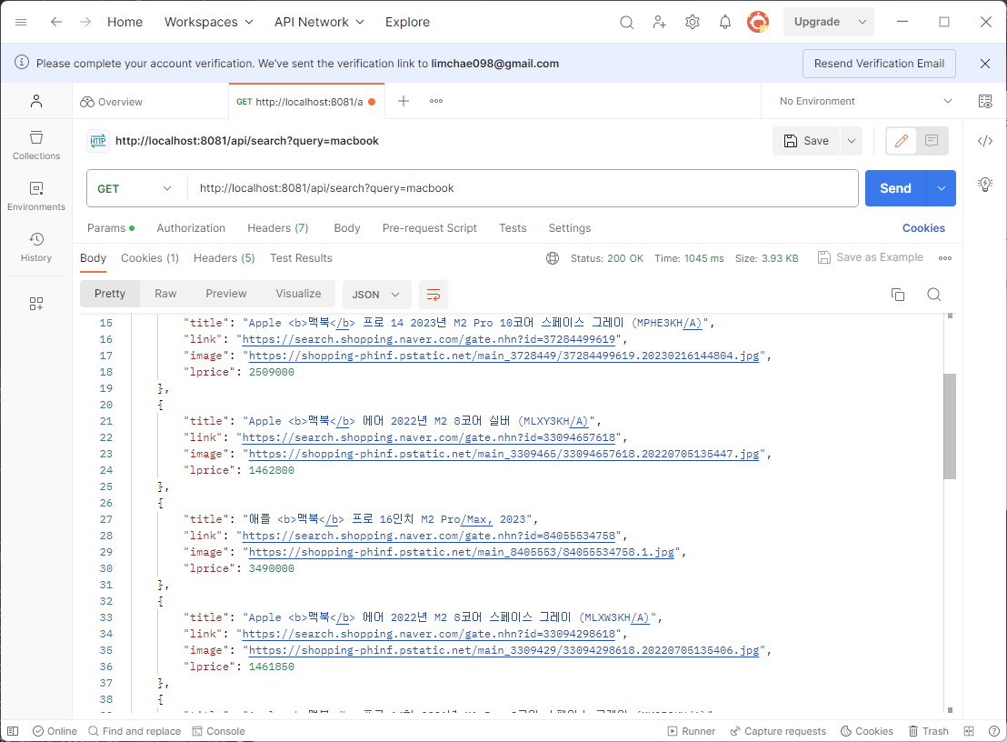Click the blue Send button
This screenshot has height=742, width=1007.
point(895,188)
